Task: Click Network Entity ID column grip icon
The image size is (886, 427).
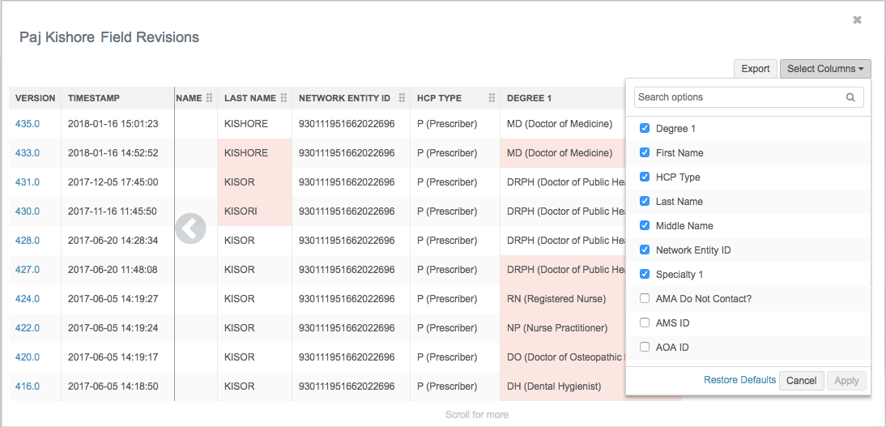Action: tap(403, 98)
